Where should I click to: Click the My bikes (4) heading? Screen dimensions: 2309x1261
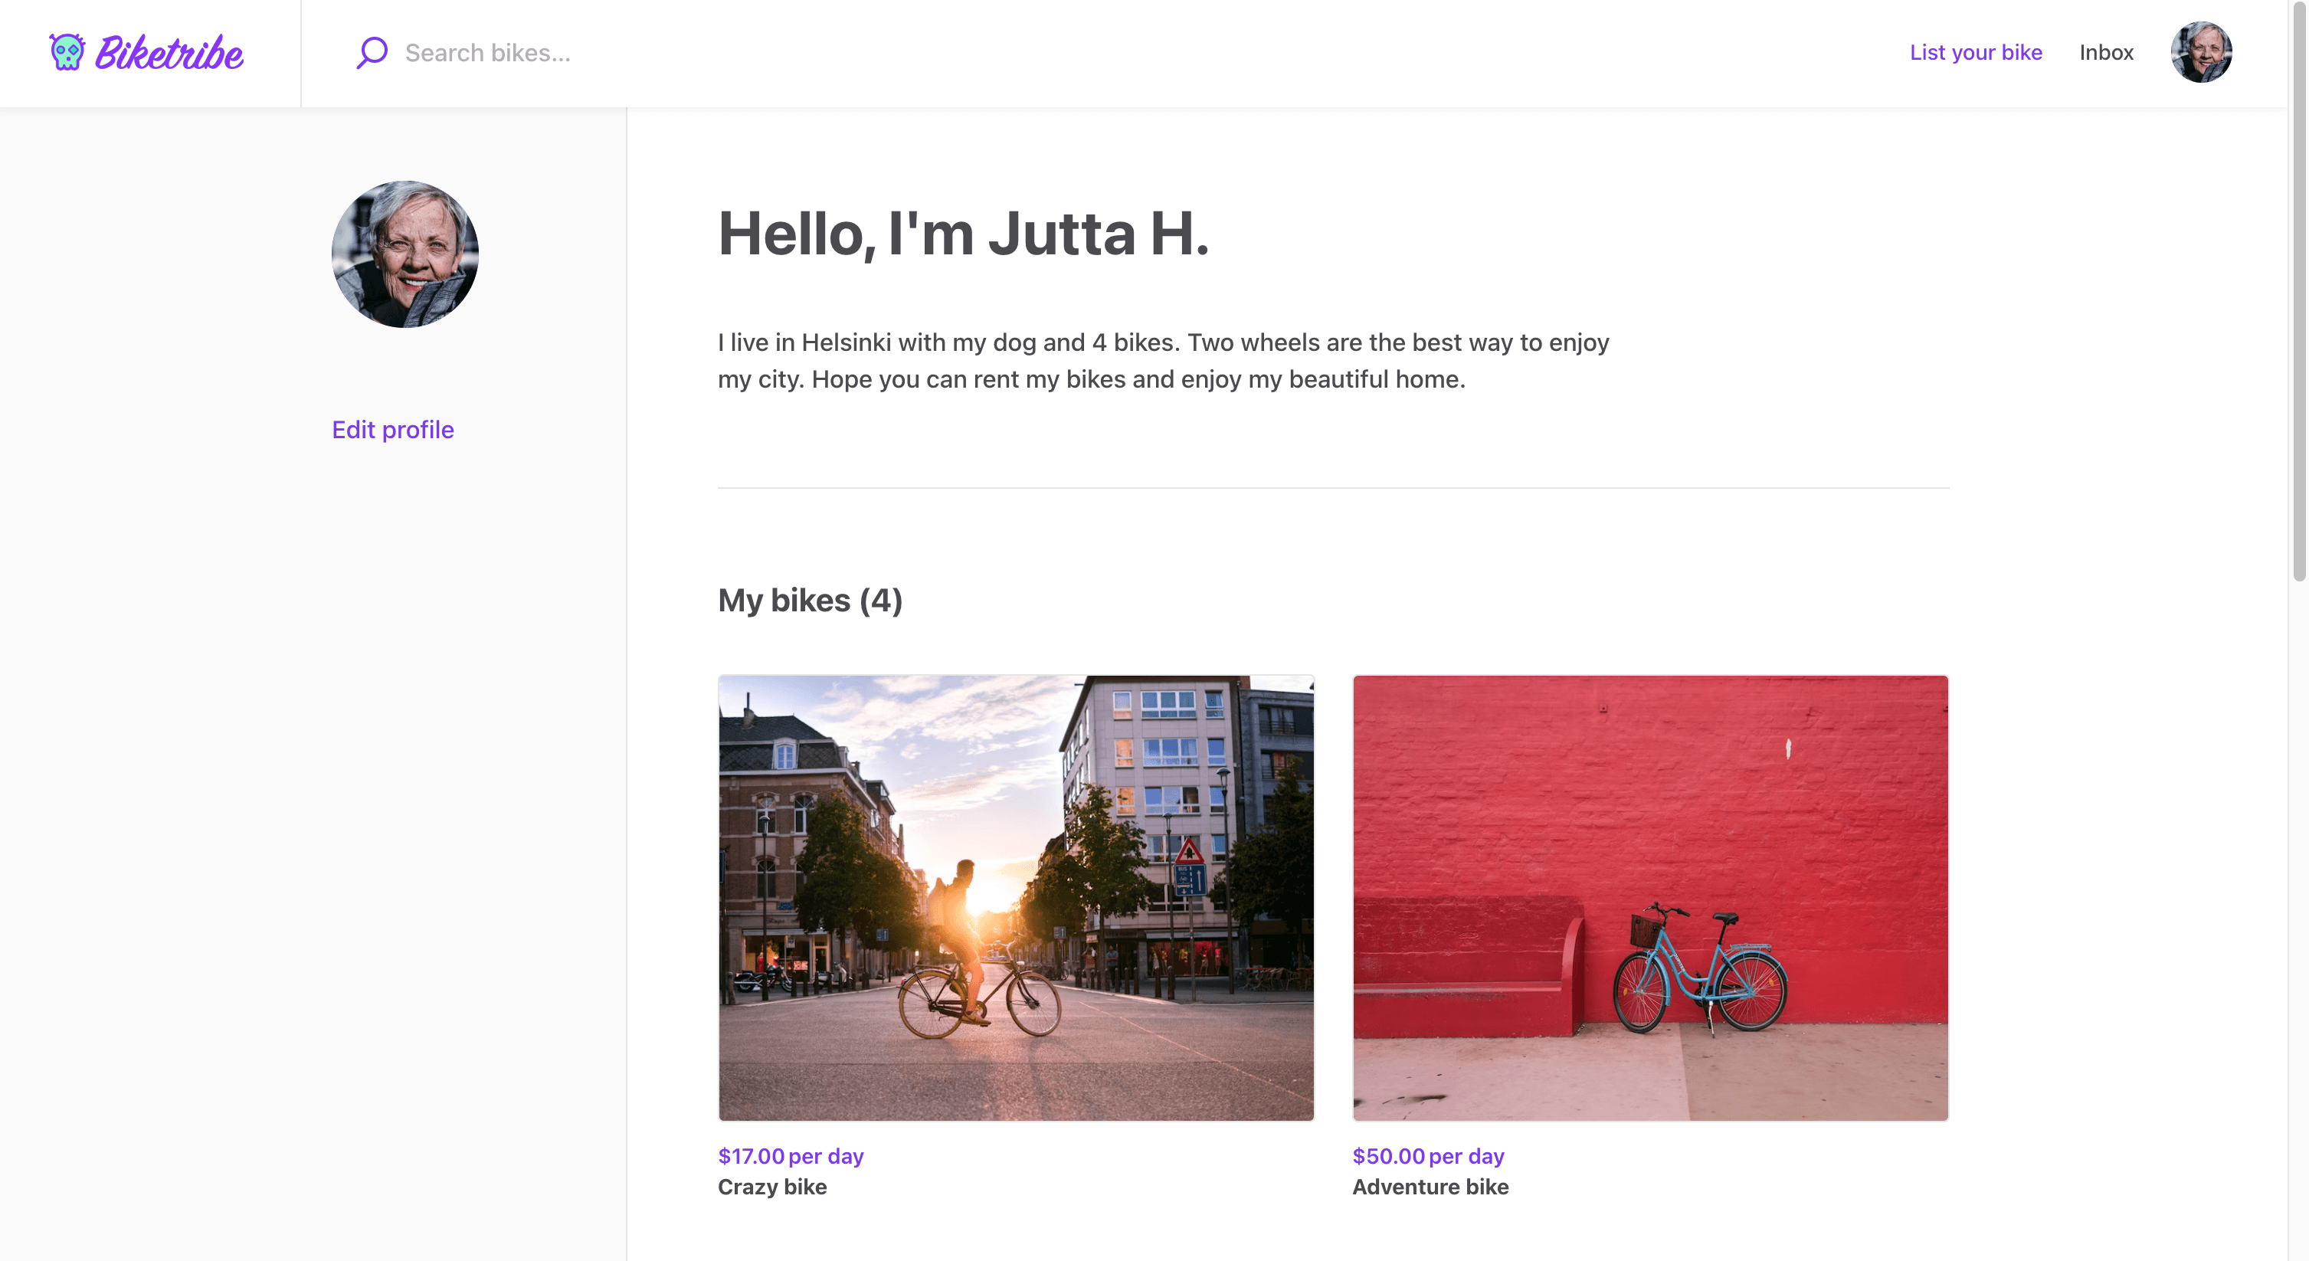[811, 601]
